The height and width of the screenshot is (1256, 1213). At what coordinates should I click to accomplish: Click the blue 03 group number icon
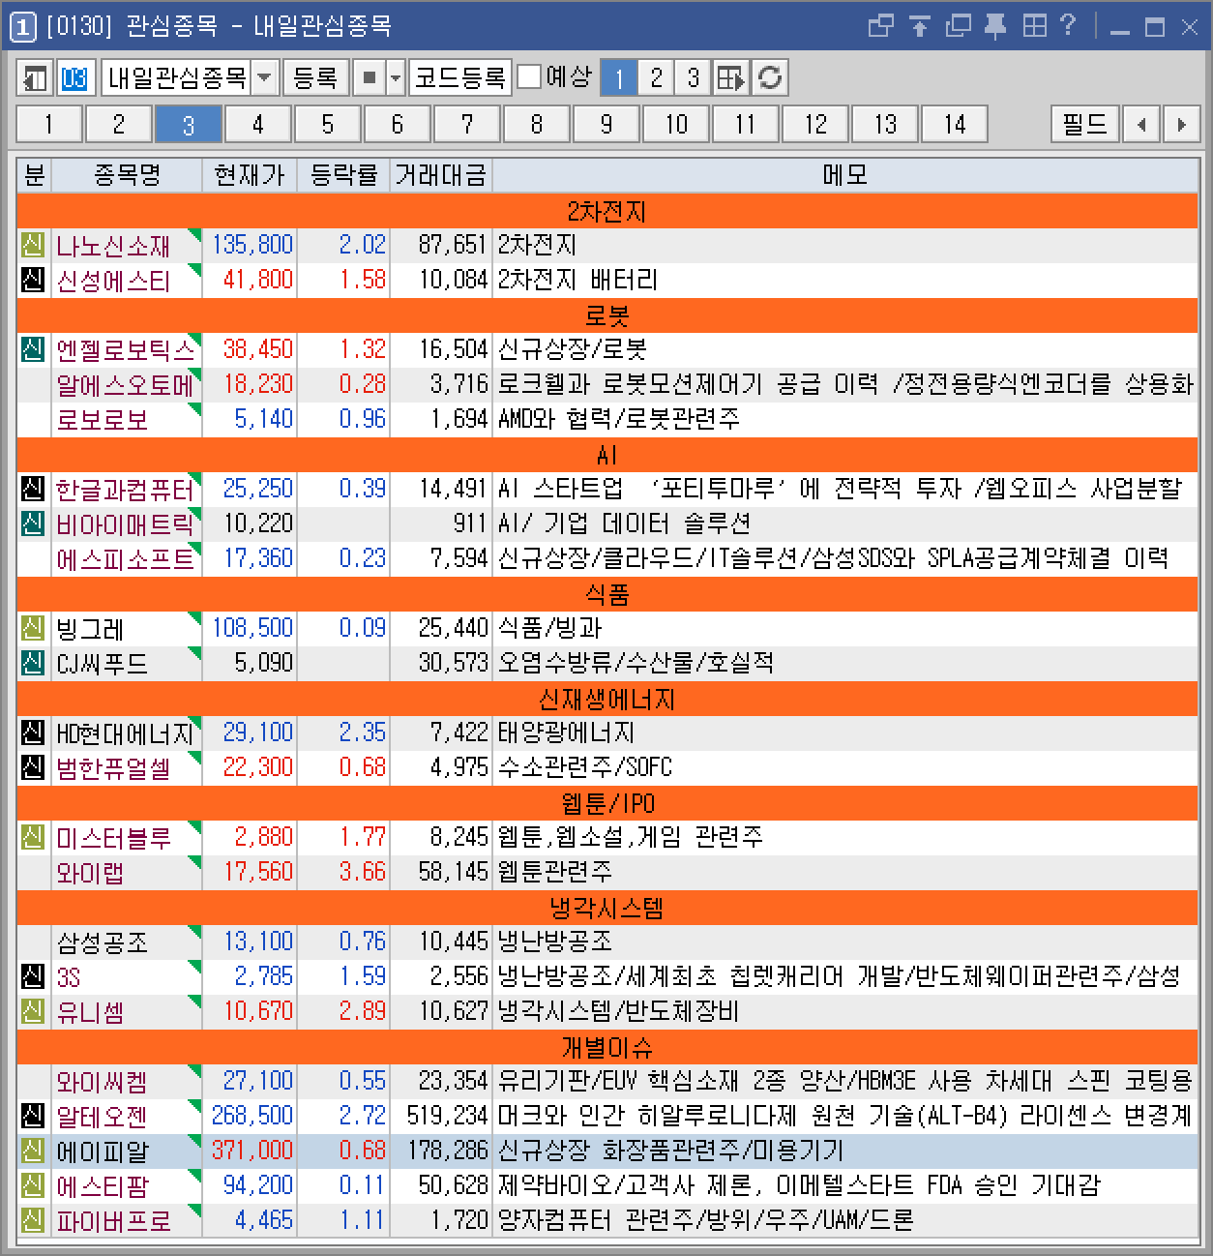pyautogui.click(x=74, y=77)
